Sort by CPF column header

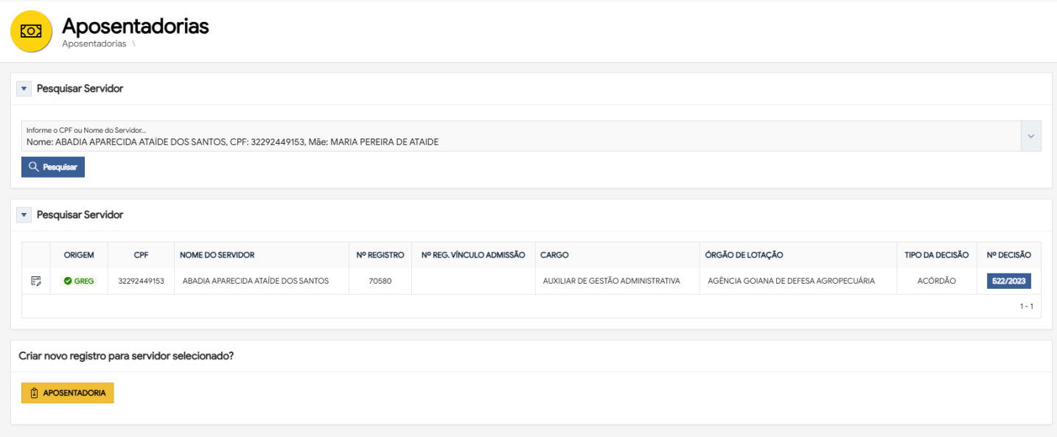click(141, 255)
